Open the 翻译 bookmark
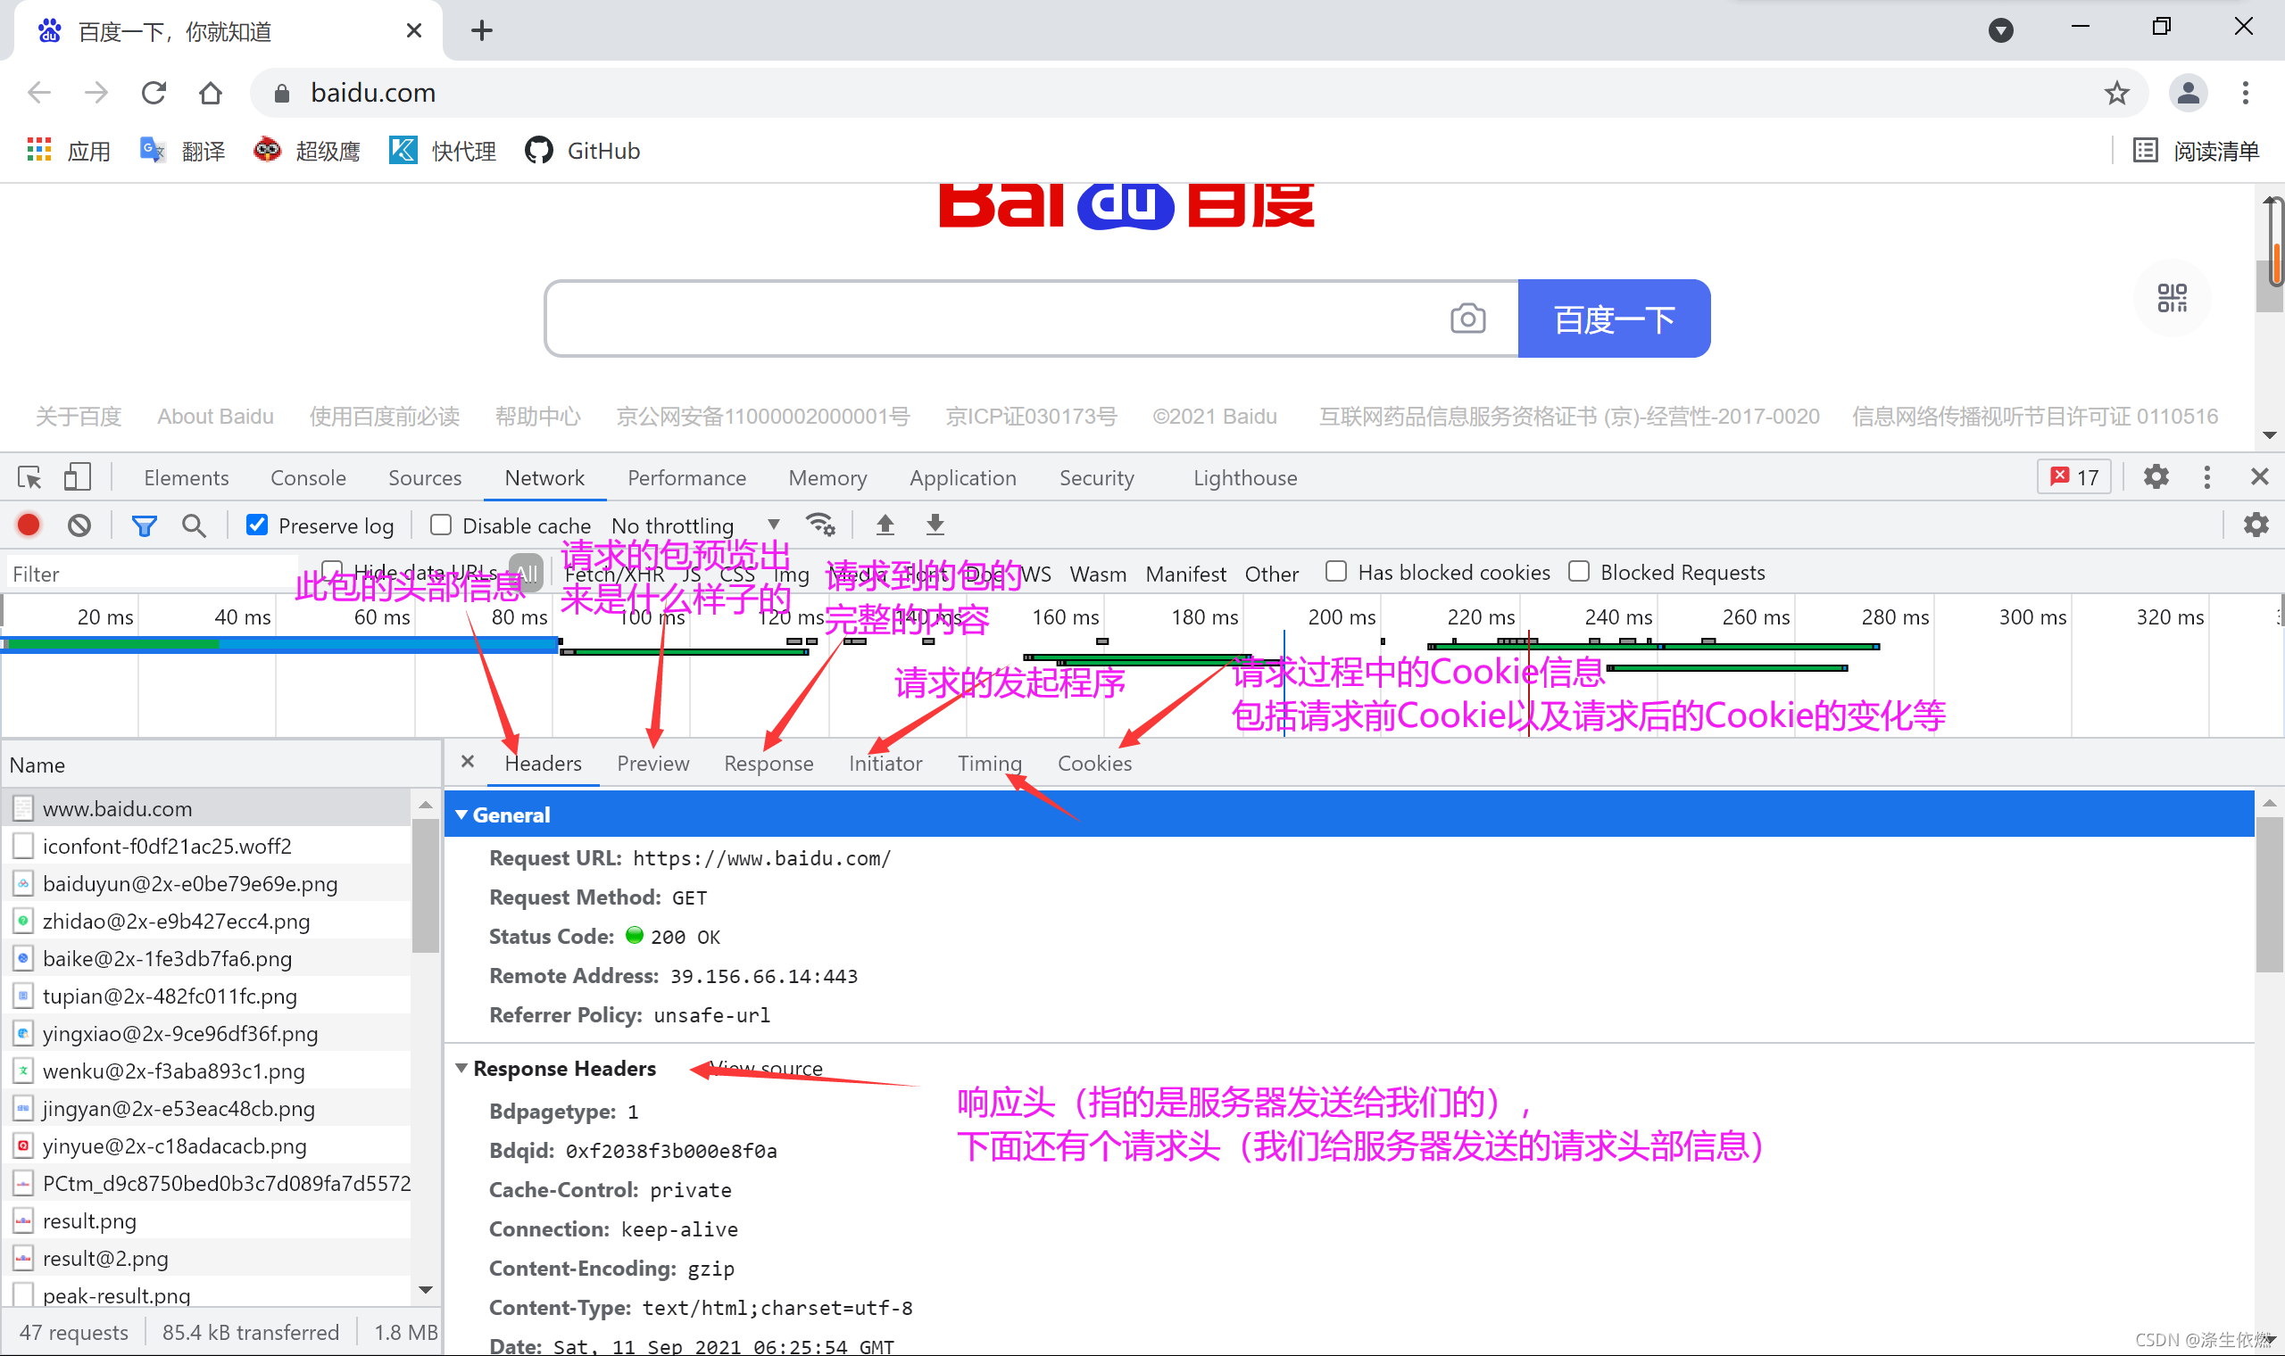This screenshot has height=1356, width=2285. click(x=183, y=151)
